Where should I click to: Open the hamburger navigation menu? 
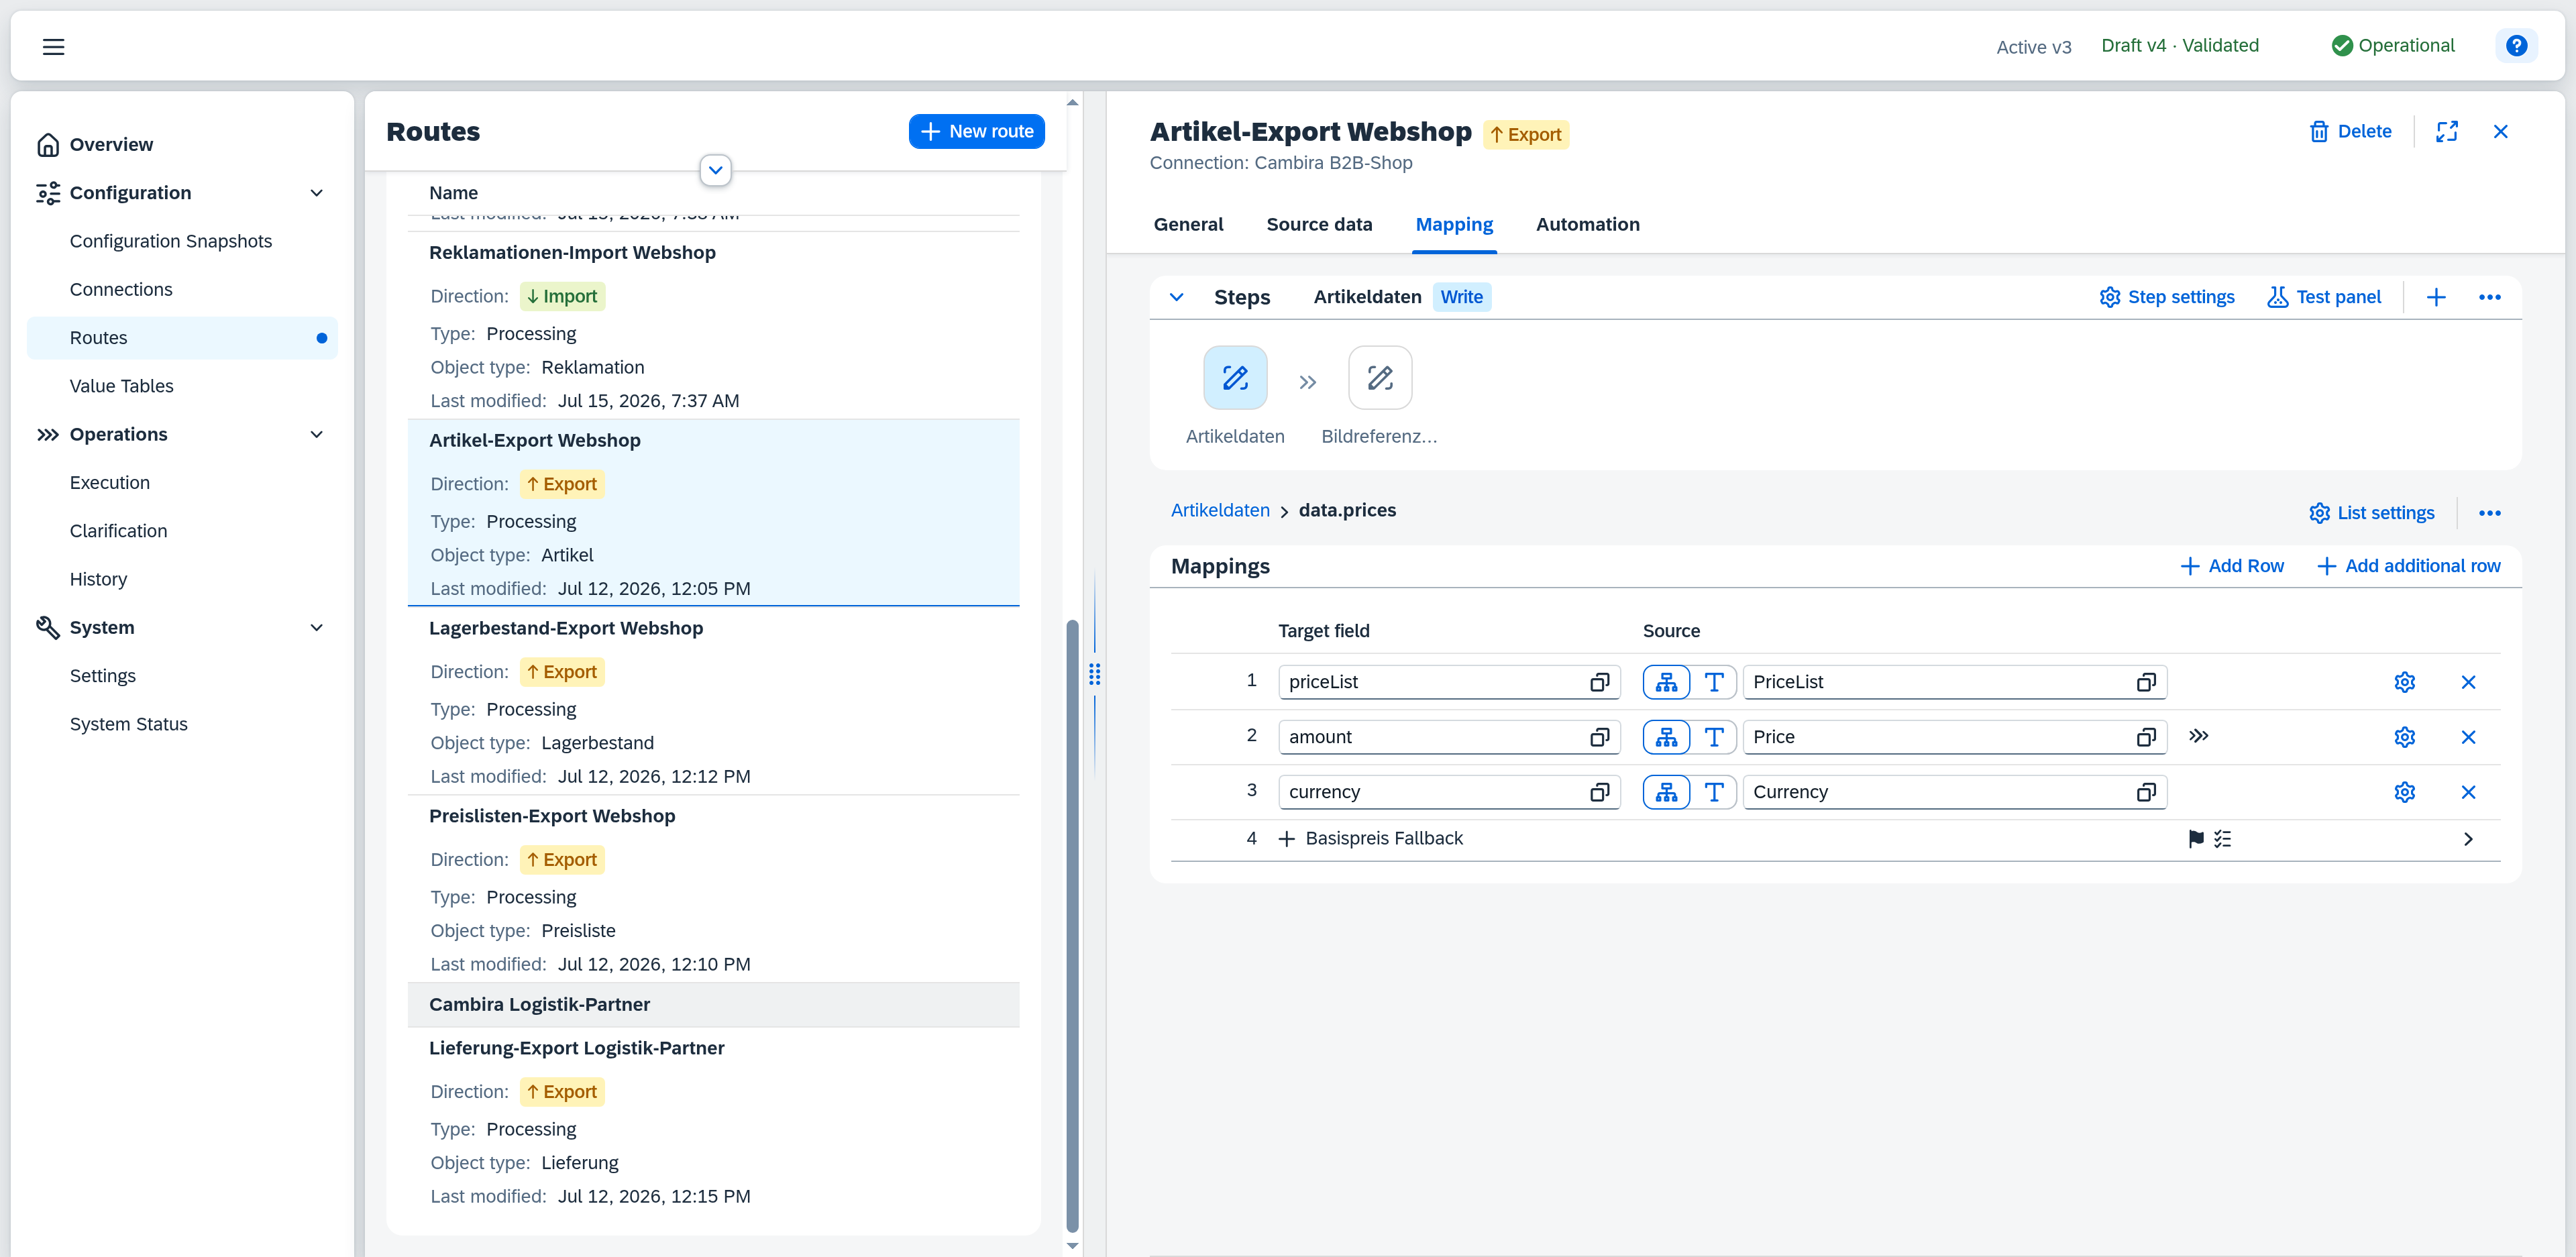(x=53, y=46)
